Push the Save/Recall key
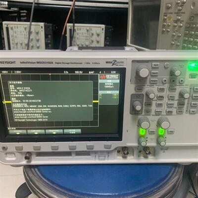Viewport: 198px width, 198px height. (x=169, y=111)
